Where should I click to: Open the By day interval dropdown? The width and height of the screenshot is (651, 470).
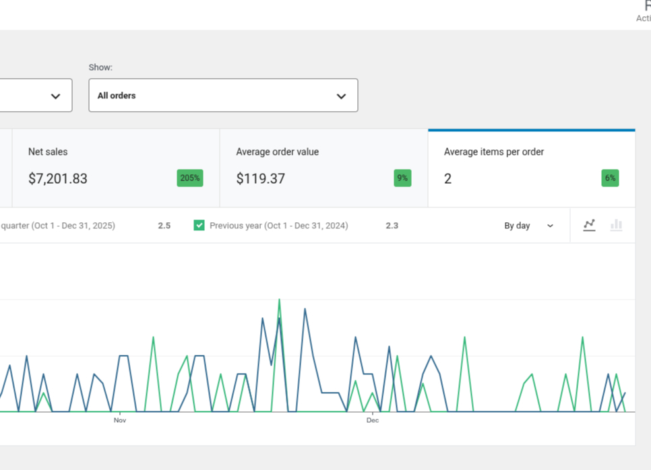pos(528,226)
